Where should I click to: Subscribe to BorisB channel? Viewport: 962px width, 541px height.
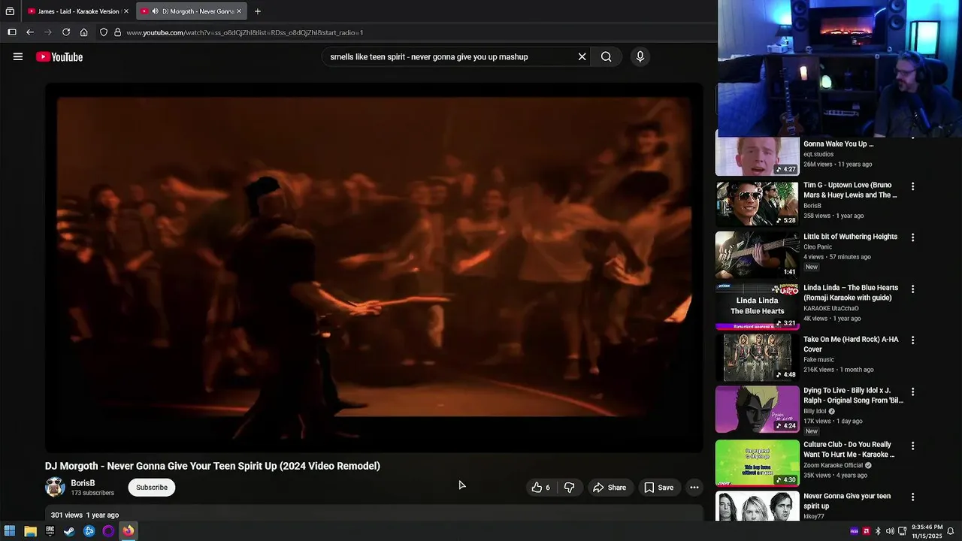coord(152,488)
